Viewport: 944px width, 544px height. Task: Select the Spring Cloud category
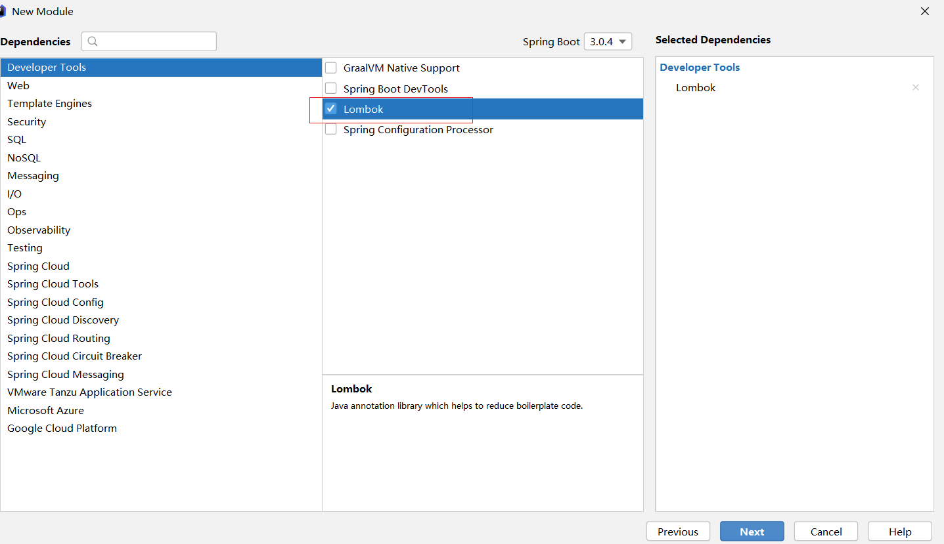tap(161, 266)
